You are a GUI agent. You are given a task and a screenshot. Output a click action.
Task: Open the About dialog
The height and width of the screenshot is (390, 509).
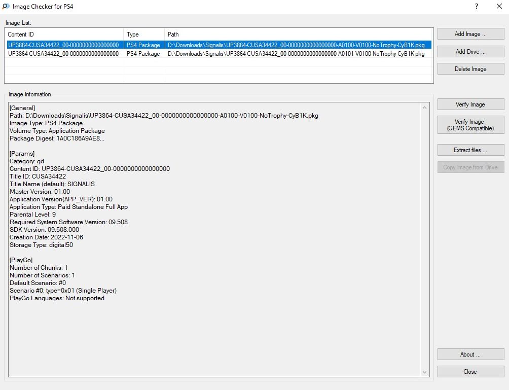470,354
